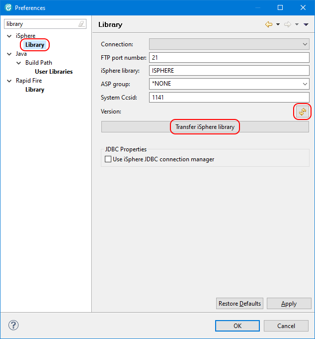Focus the FTP port number field
The height and width of the screenshot is (339, 315).
pyautogui.click(x=229, y=58)
